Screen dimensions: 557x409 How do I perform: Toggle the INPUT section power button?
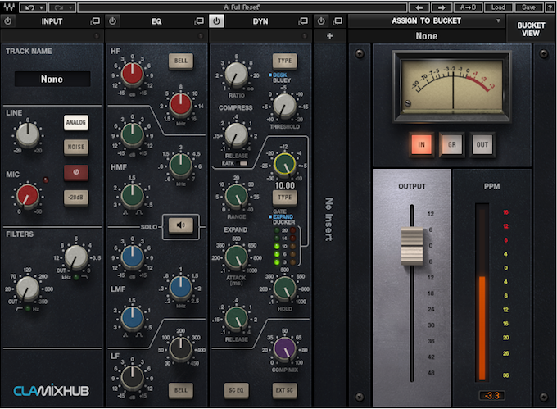tap(8, 21)
